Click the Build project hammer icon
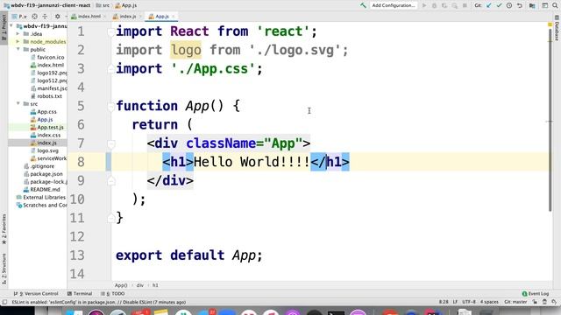 [x=363, y=5]
